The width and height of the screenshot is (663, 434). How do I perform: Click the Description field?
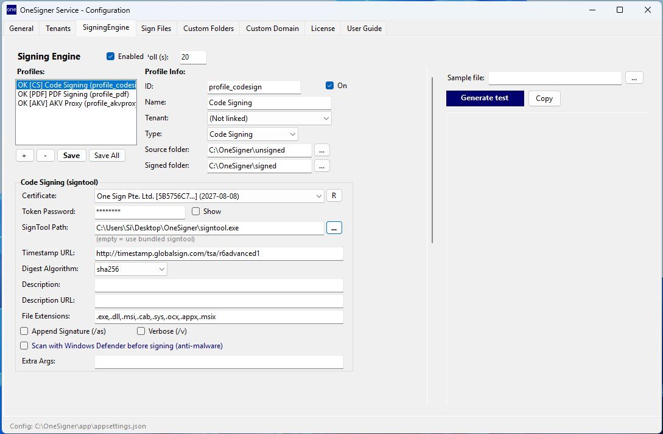click(219, 285)
